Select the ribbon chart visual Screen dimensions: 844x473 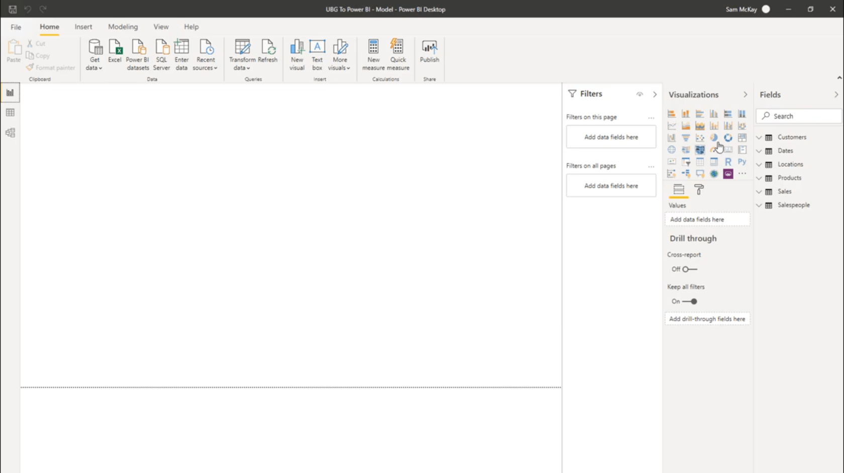point(742,126)
